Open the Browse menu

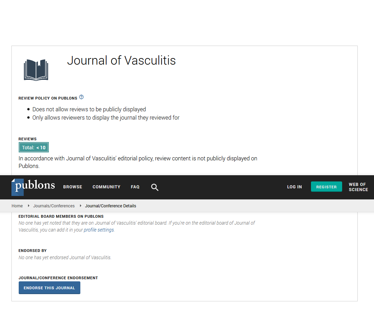point(73,187)
